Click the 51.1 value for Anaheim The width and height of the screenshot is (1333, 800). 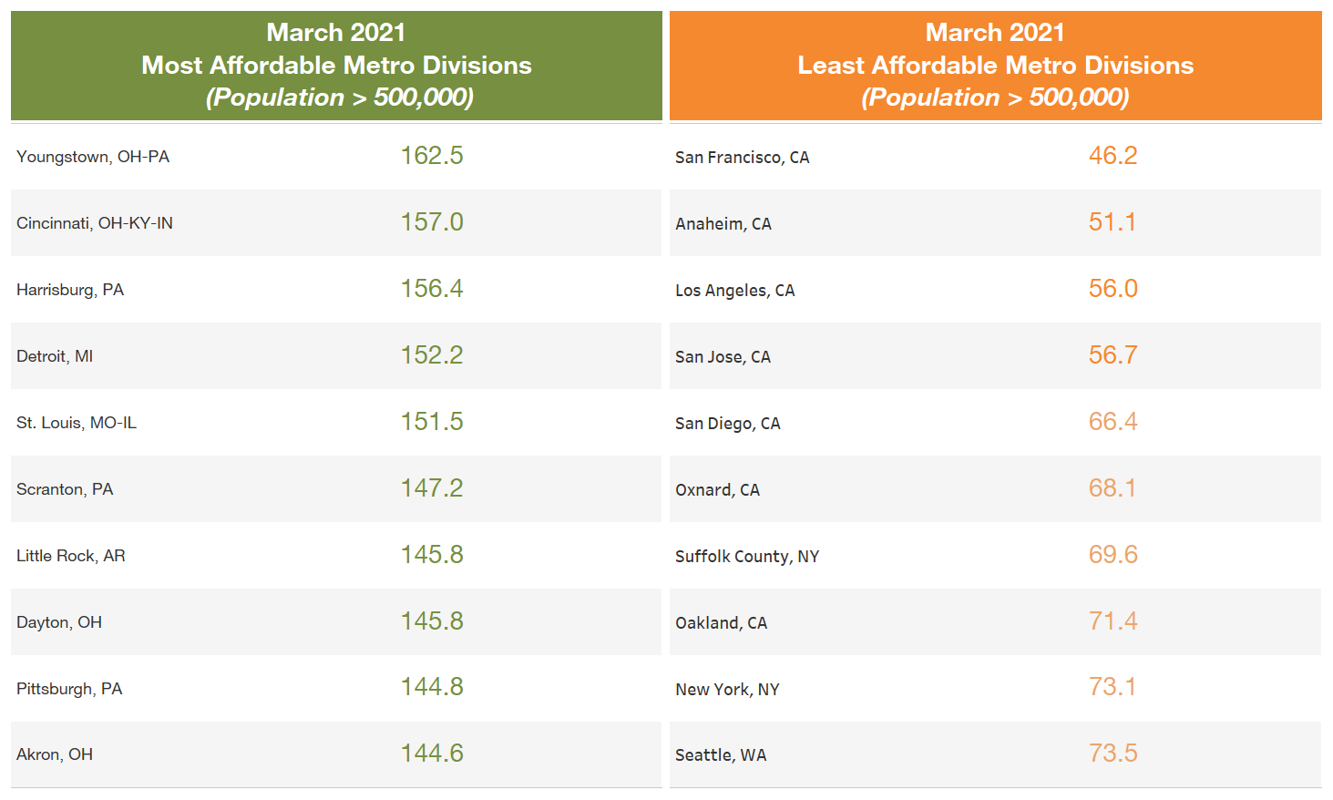tap(1113, 222)
